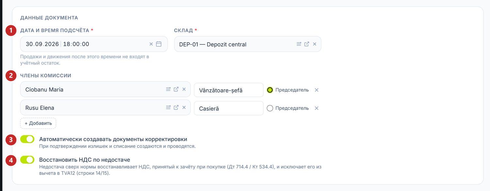Screen dimensions: 490x191
Task: Click the 'Восстановить НДС по недостаче' label
Action: [85, 160]
